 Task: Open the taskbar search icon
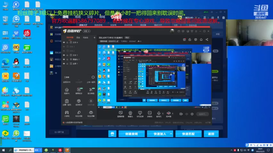(10, 150)
